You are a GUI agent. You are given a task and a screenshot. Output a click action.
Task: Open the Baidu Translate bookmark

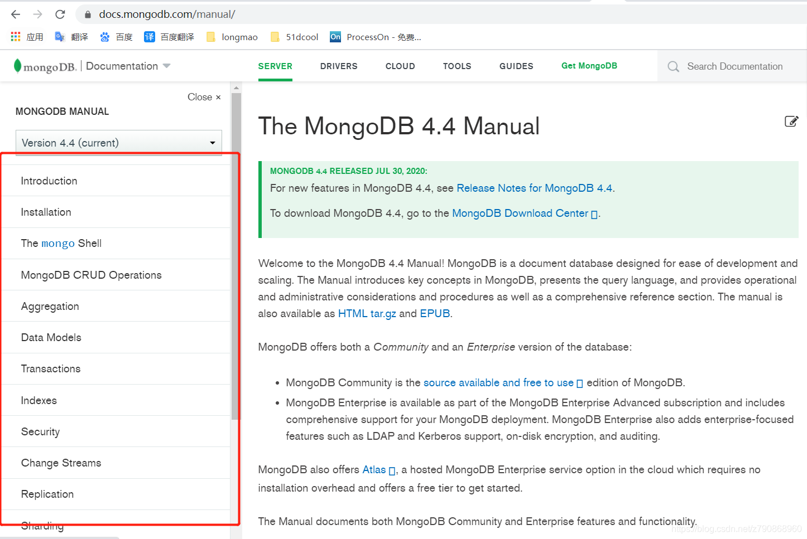(150, 37)
